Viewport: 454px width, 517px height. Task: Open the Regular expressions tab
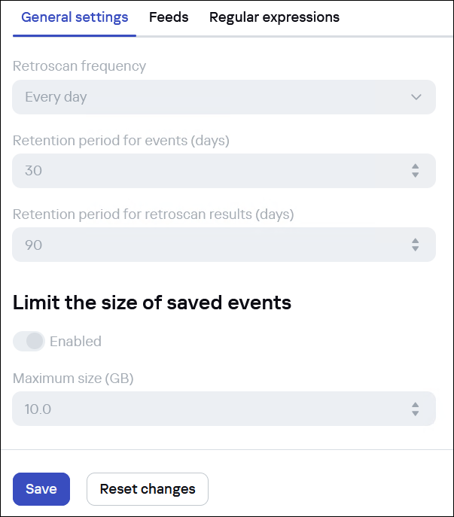tap(274, 17)
